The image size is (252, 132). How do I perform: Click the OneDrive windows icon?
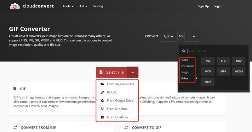coord(102,117)
